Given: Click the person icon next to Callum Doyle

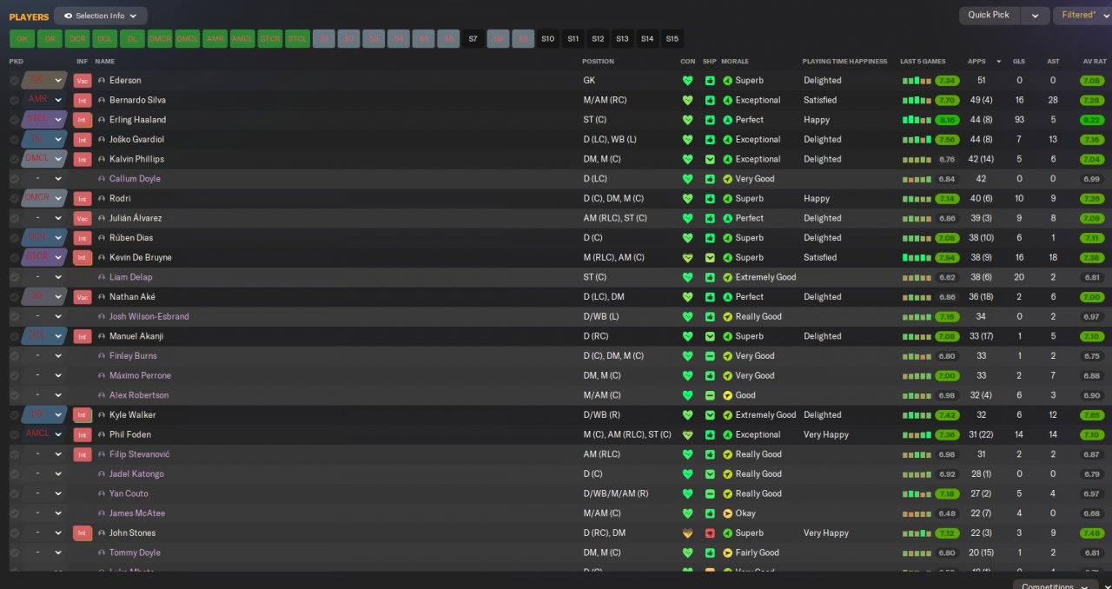Looking at the screenshot, I should [x=102, y=179].
